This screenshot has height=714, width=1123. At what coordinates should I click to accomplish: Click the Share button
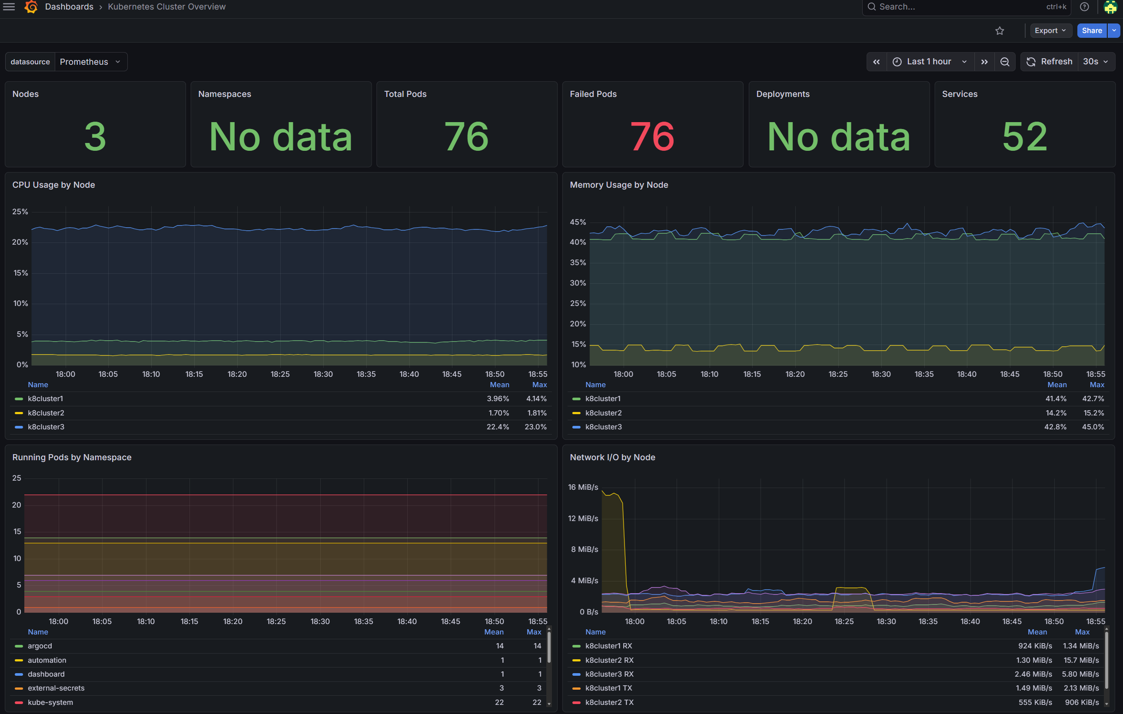[1092, 31]
